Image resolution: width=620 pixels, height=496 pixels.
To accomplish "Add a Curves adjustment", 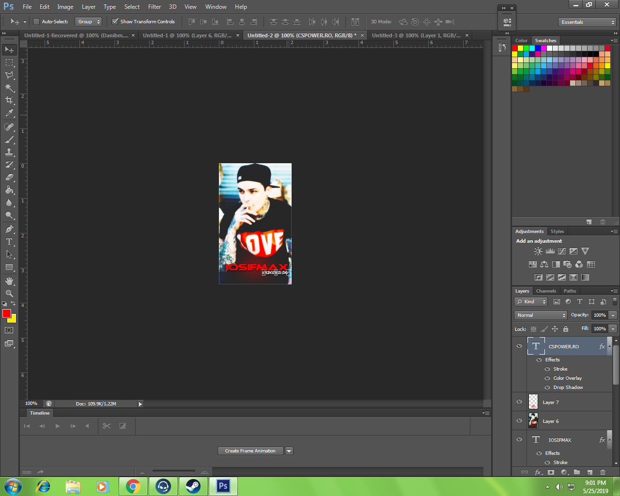I will point(562,251).
